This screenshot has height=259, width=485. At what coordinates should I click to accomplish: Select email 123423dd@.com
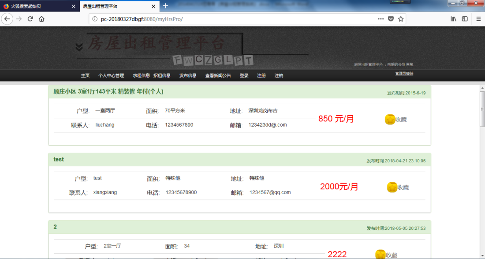pos(268,125)
